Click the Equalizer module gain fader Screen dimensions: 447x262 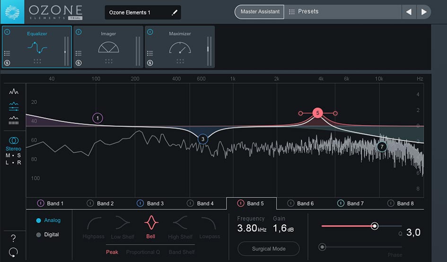[x=65, y=52]
